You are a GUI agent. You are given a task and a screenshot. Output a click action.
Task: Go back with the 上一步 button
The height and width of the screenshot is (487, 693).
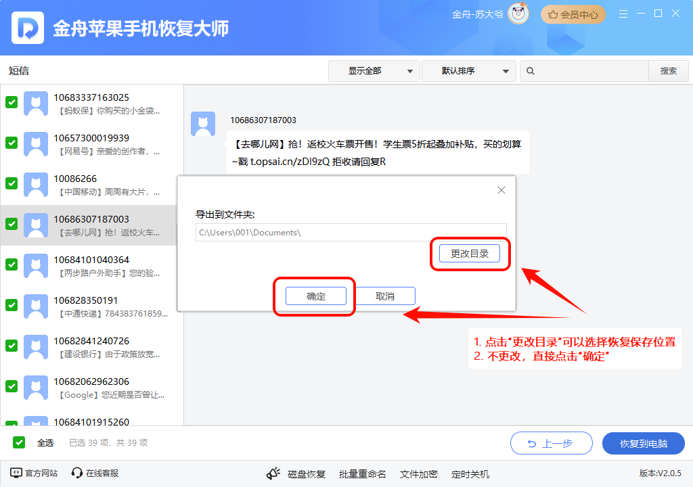pos(551,443)
